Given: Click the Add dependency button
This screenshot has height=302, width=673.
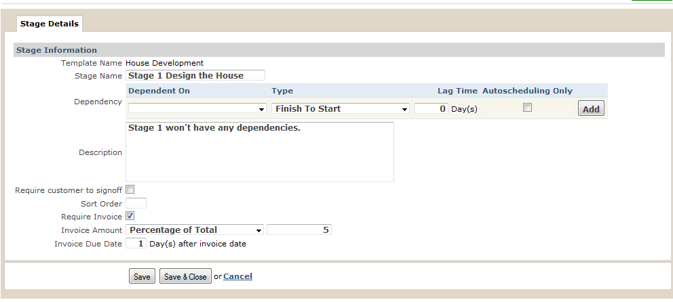Looking at the screenshot, I should click(591, 109).
